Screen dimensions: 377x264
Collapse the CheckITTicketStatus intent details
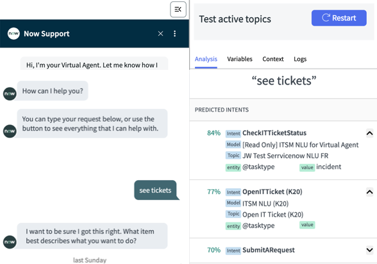coord(369,133)
